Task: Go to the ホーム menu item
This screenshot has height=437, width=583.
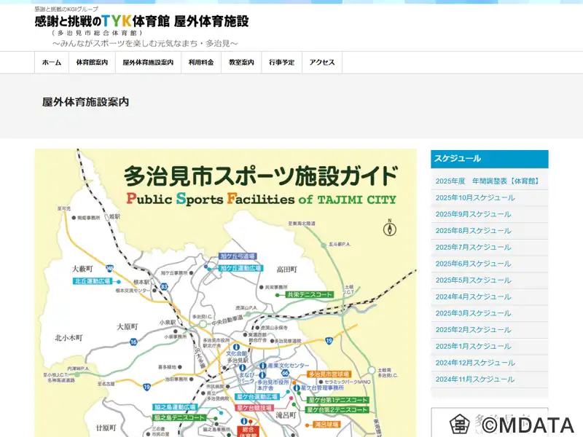Action: (x=52, y=63)
